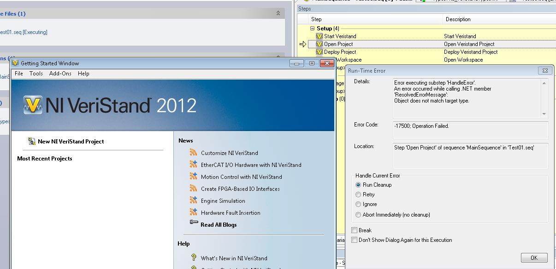556x269 pixels.
Task: Click the VeriStand logo in Getting Started title bar
Action: tap(15, 63)
